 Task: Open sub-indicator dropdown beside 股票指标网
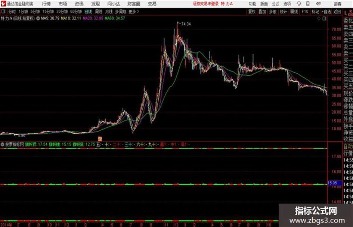point(3,145)
